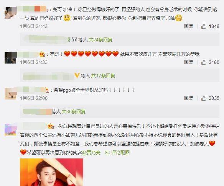Click the timestamp 1月6日 22:00
Viewport: 224px width, 186px height.
point(34,98)
